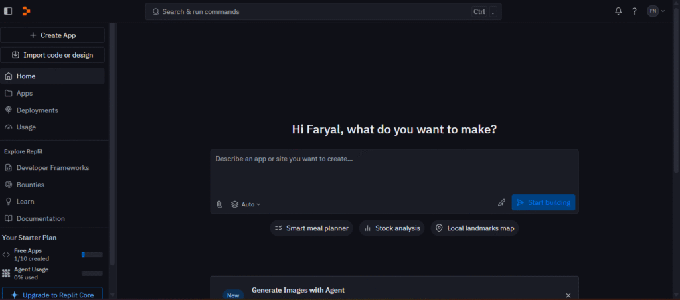
Task: Click the Ctrl shortcut key hint
Action: [479, 12]
